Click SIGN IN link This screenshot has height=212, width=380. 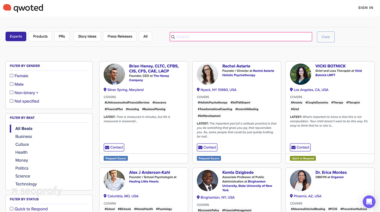click(x=366, y=8)
